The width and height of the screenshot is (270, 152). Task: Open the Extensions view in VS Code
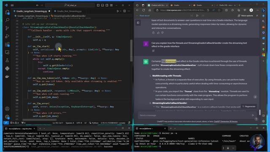coord(7,44)
